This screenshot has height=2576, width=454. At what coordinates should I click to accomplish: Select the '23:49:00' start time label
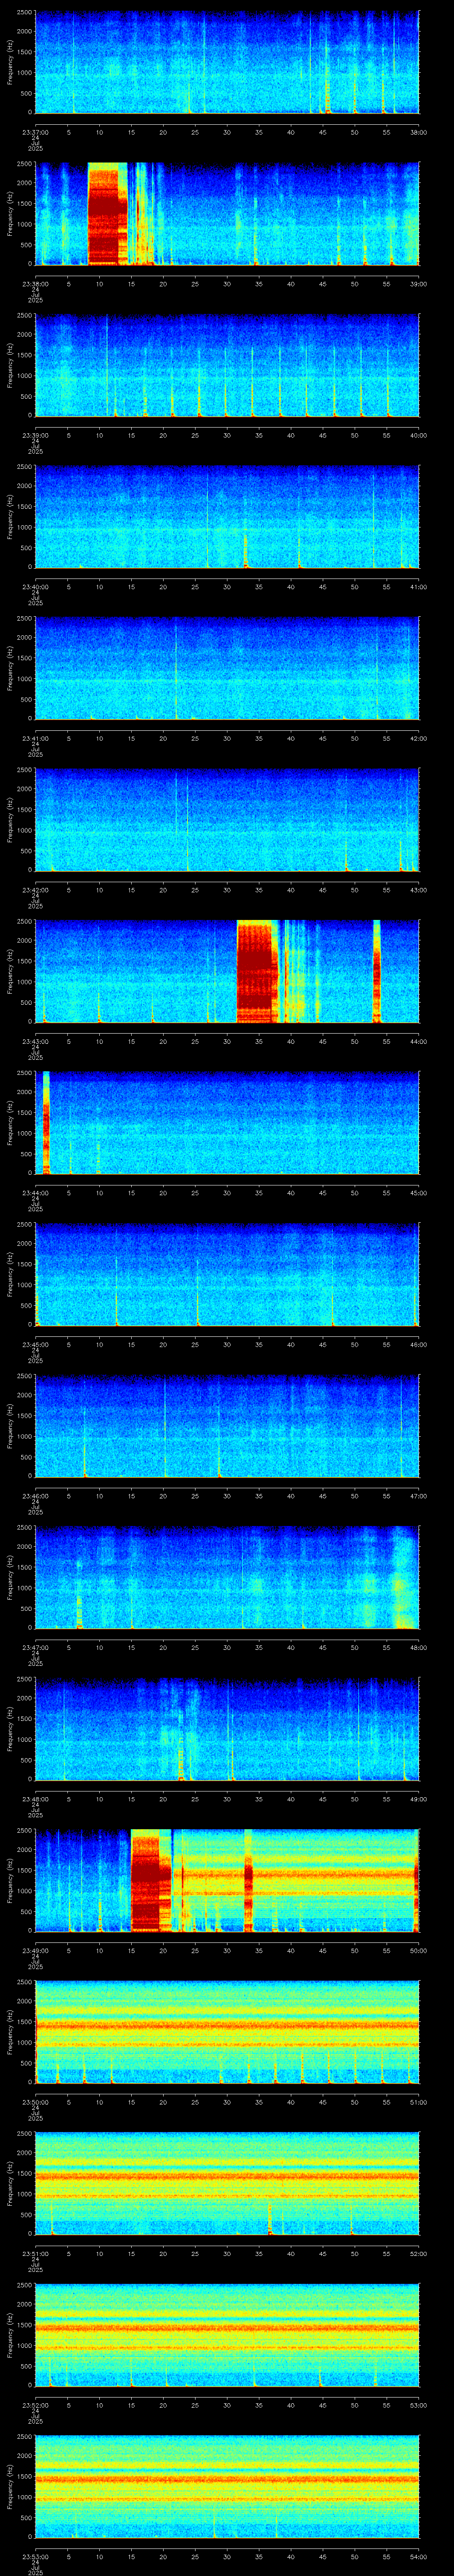pos(35,1950)
